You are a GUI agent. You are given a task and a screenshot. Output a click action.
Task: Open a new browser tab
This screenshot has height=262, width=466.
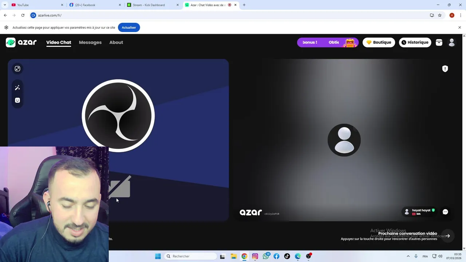[244, 5]
